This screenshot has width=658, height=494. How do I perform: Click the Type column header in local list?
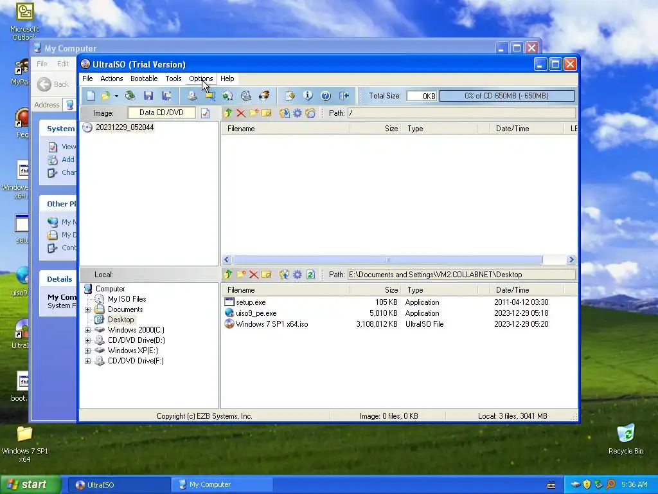point(440,290)
